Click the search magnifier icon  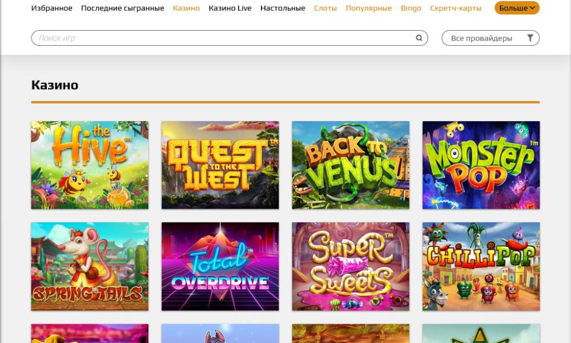tap(419, 38)
